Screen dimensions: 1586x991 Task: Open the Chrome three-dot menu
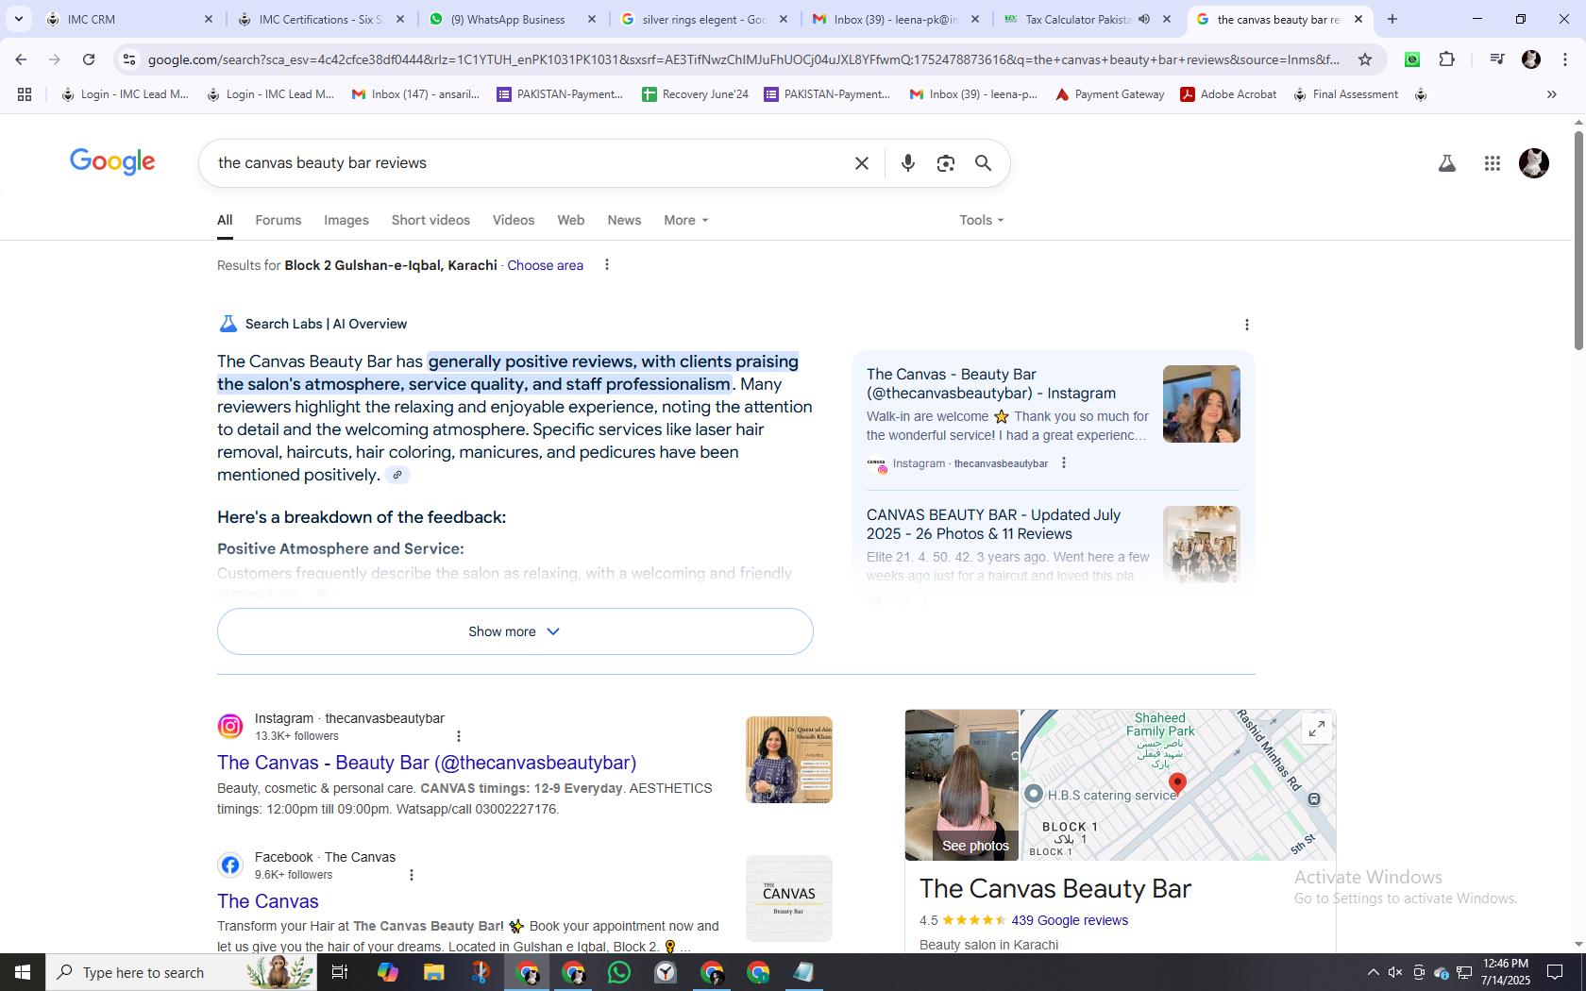[x=1564, y=59]
